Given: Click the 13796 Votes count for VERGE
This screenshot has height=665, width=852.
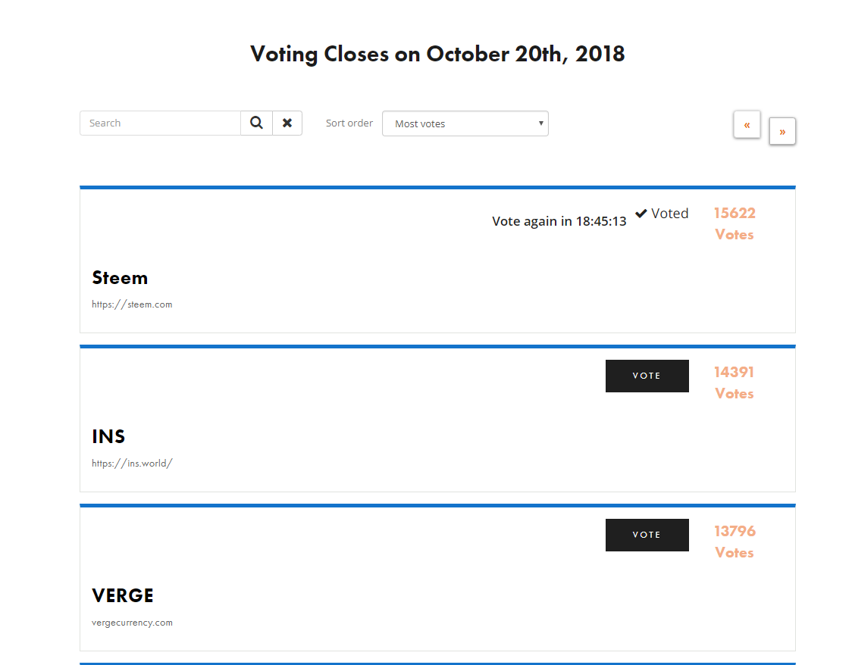Looking at the screenshot, I should point(735,542).
